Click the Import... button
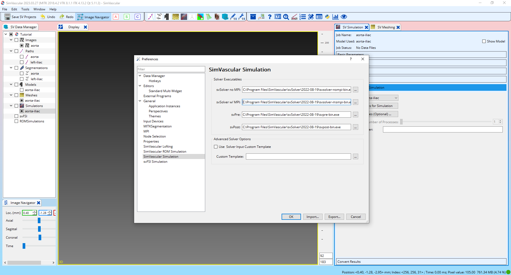The height and width of the screenshot is (275, 511). [x=313, y=217]
